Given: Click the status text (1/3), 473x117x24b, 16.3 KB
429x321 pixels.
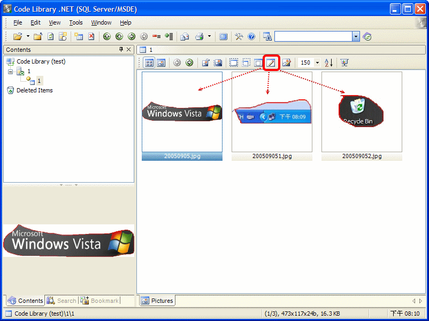Looking at the screenshot, I should [x=302, y=314].
